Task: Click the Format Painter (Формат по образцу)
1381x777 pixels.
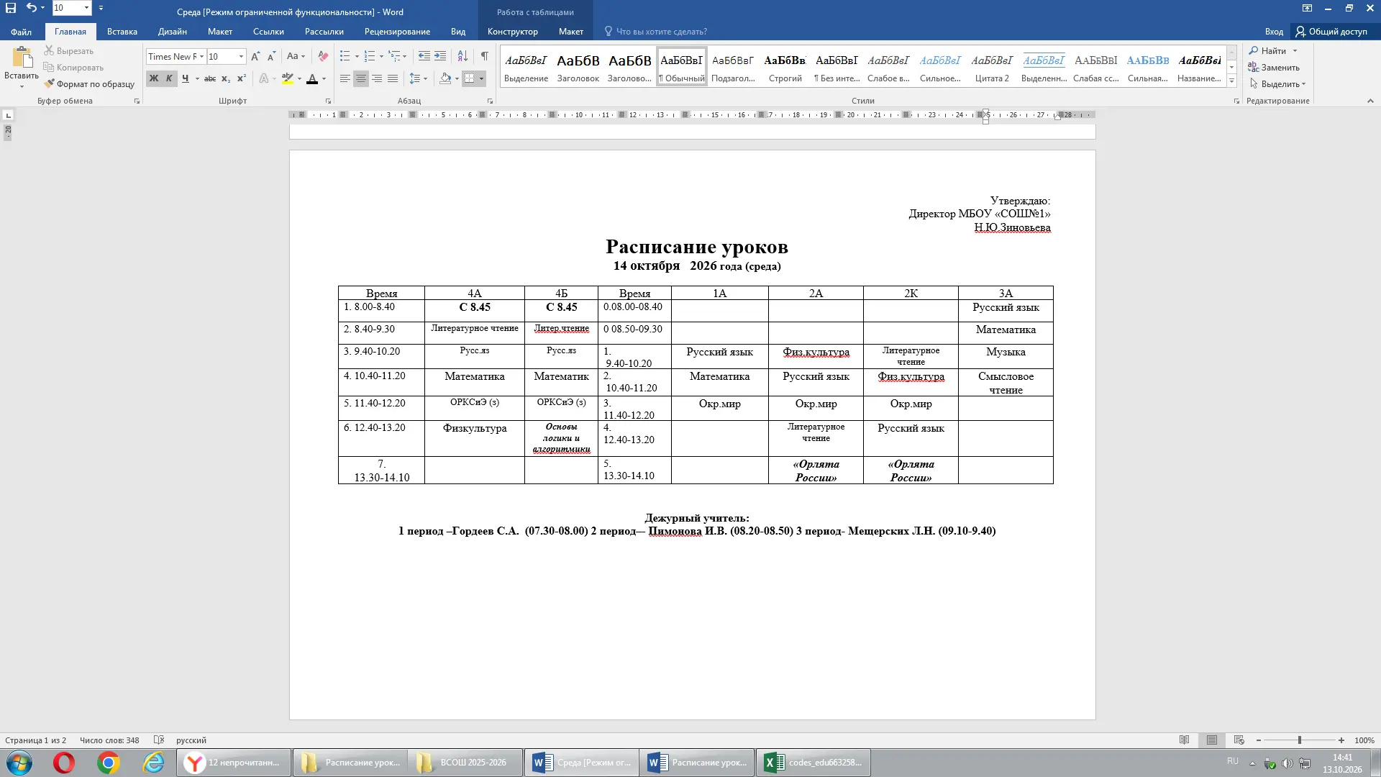Action: (x=89, y=84)
